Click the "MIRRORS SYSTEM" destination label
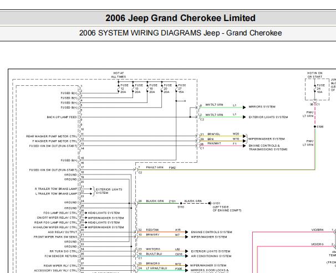 (262, 107)
